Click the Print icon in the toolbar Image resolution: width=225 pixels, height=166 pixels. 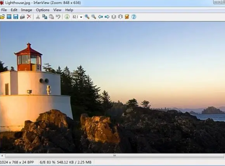(x=22, y=17)
